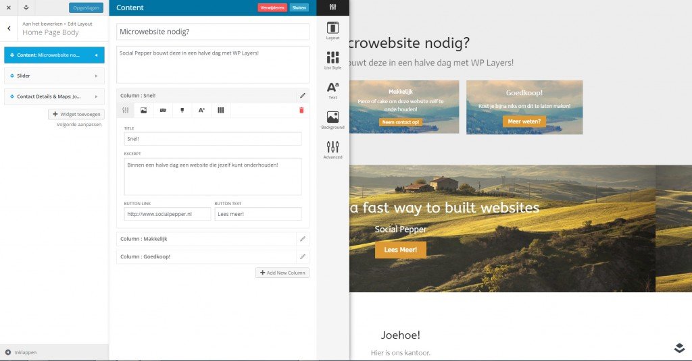The height and width of the screenshot is (361, 692).
Task: Click Neem contact op! button in preview
Action: tap(401, 122)
